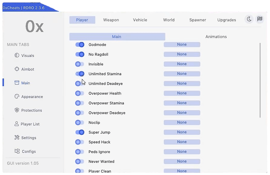Open the Animations sub-tab

coord(216,37)
